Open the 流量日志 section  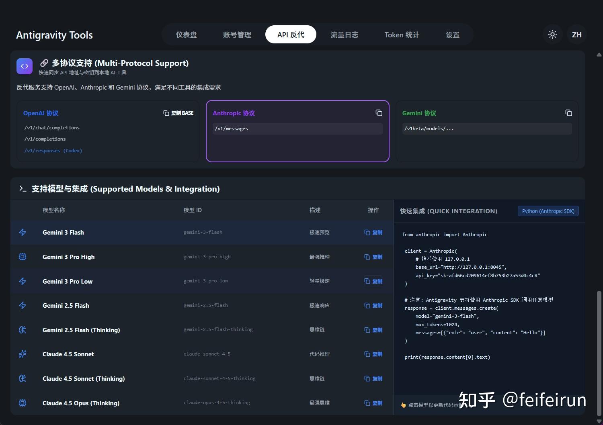click(344, 35)
